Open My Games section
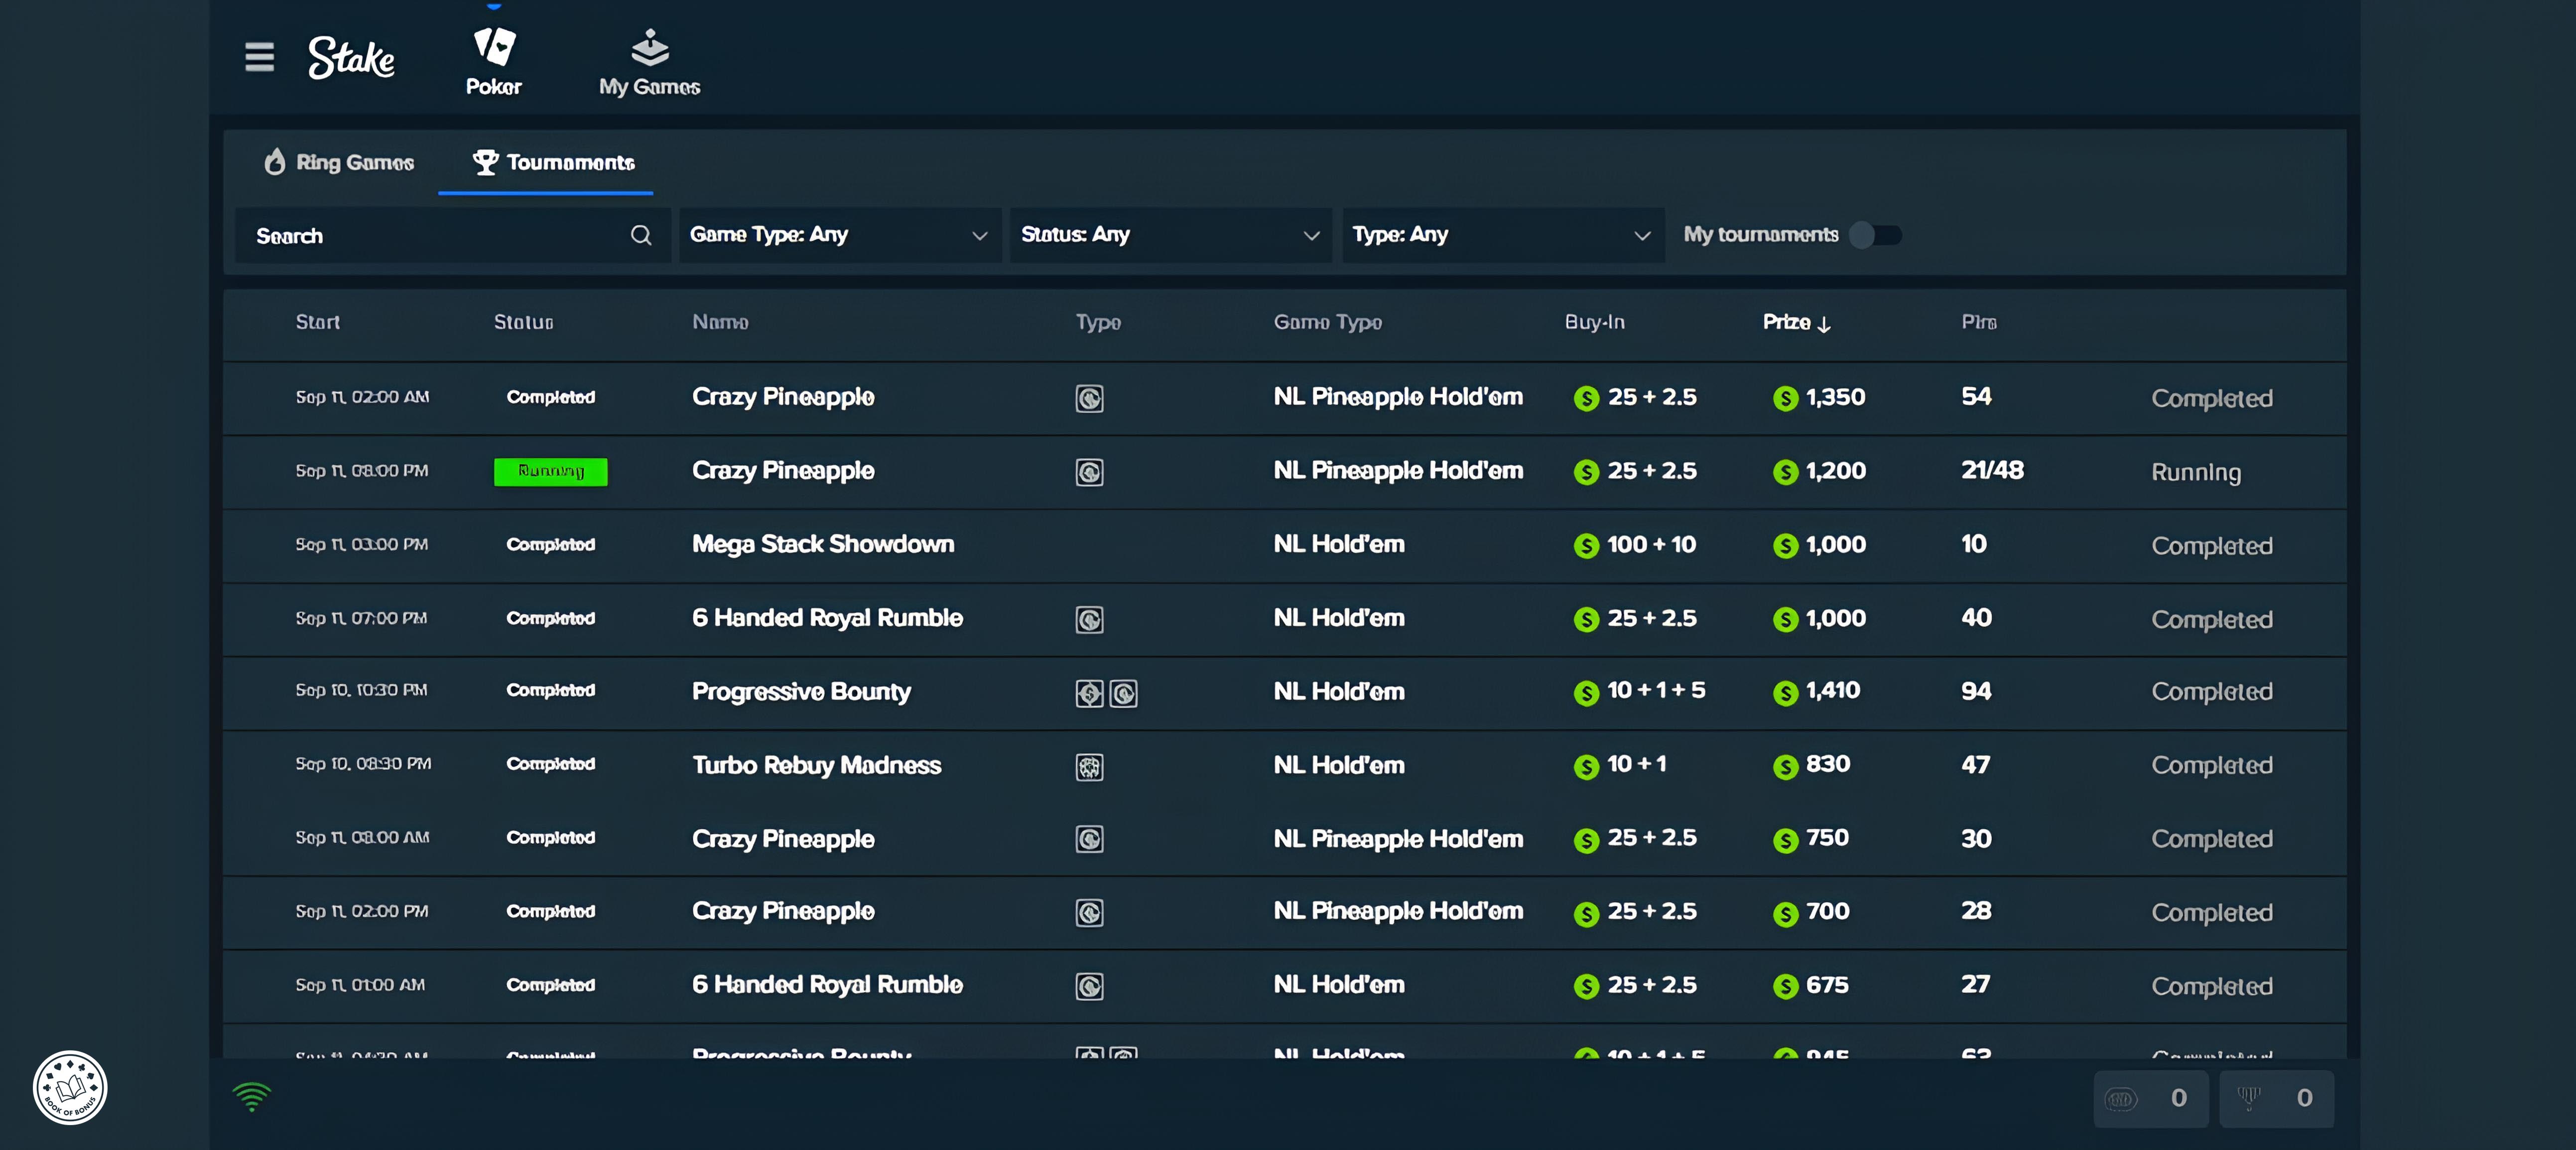 tap(650, 62)
